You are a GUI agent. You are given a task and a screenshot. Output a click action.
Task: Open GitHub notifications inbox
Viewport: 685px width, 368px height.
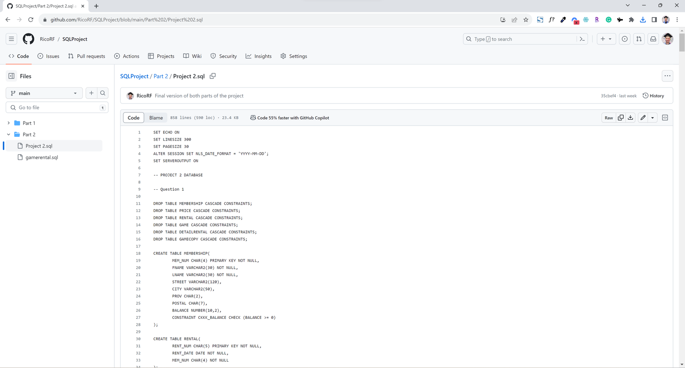tap(653, 39)
